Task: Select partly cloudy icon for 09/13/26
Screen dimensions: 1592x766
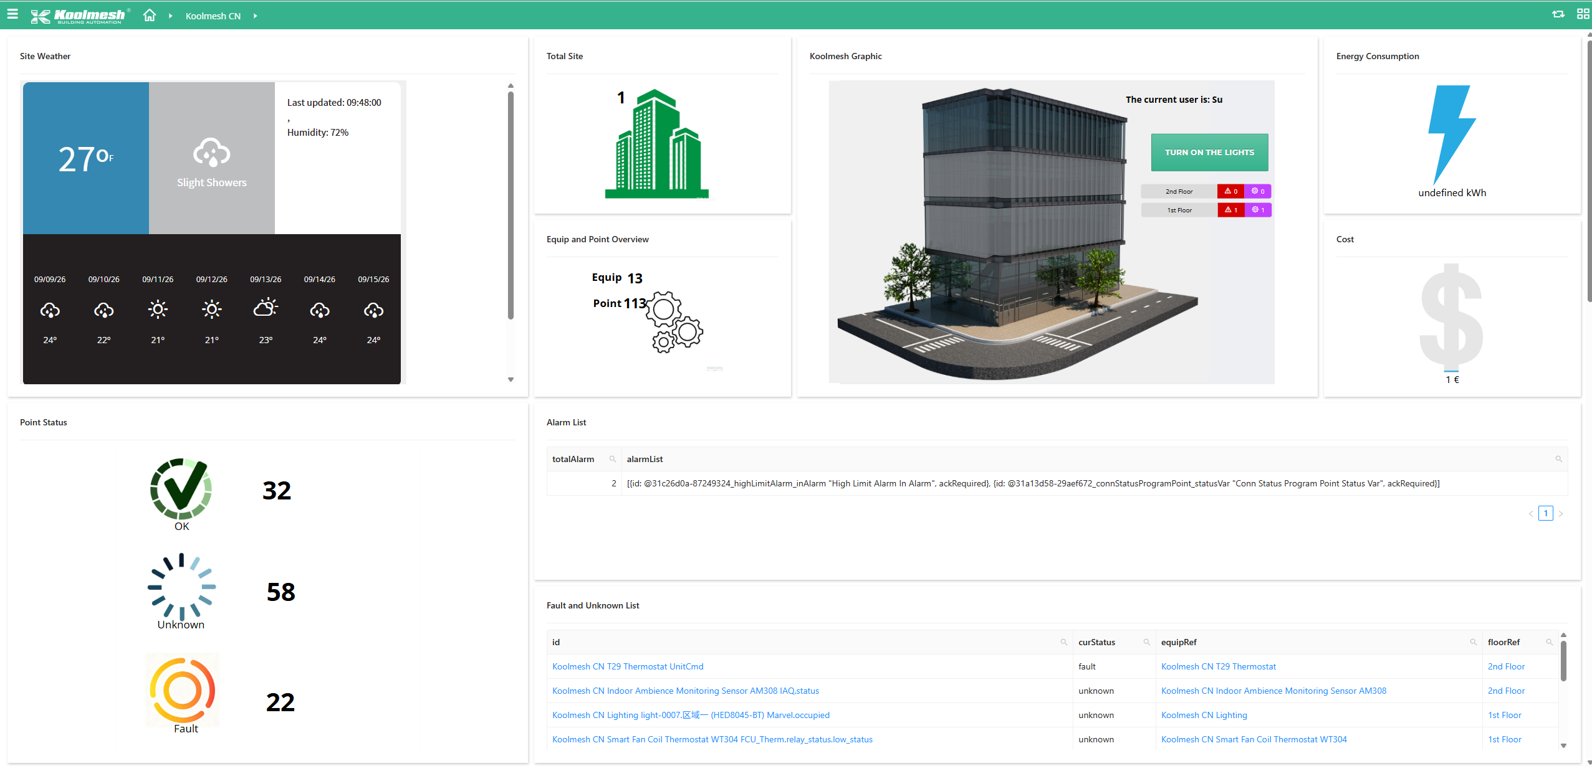Action: (x=266, y=308)
